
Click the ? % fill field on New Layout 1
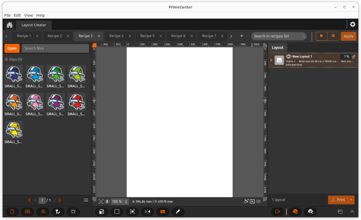point(346,56)
